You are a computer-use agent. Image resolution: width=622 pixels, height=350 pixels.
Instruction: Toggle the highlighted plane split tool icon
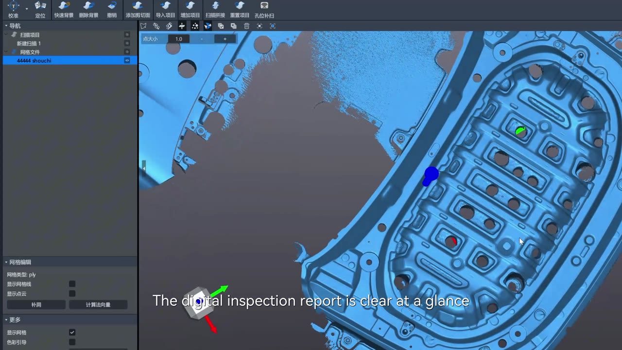(x=182, y=26)
